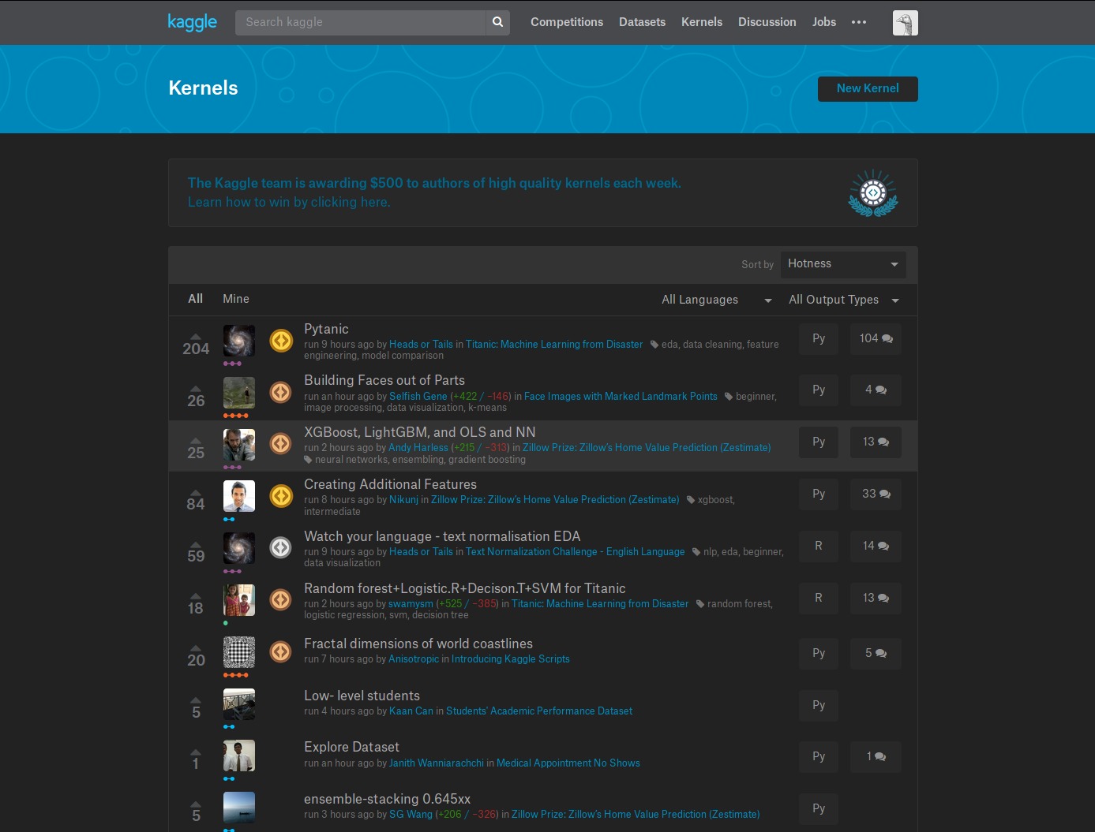Click gold medal icon for Pytanic
1095x832 pixels.
[281, 341]
